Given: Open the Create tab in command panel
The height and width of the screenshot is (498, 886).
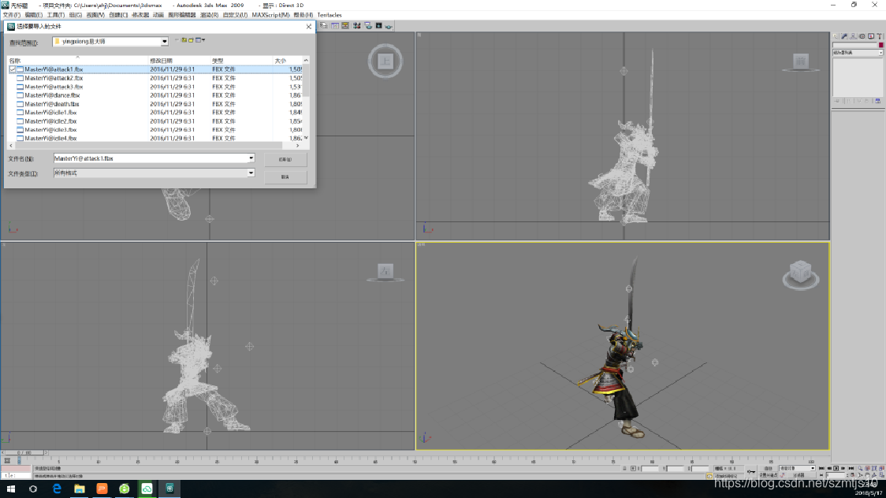Looking at the screenshot, I should point(835,35).
